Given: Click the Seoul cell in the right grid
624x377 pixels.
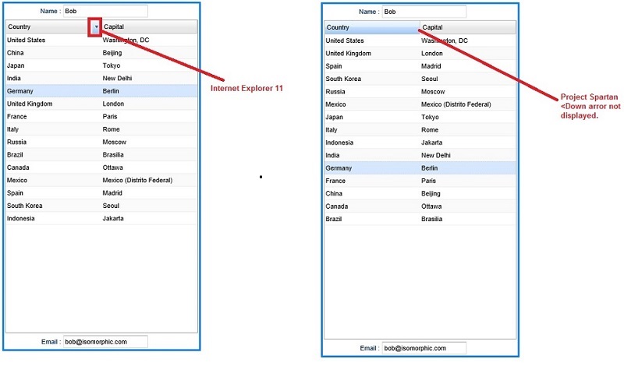Looking at the screenshot, I should click(x=431, y=79).
